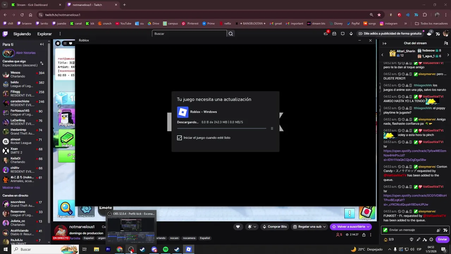This screenshot has width=451, height=254.
Task: Open Twitch more options three dots
Action: tap(60, 34)
